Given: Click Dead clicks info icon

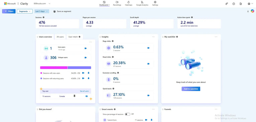Looking at the screenshot, I should pos(113,57).
